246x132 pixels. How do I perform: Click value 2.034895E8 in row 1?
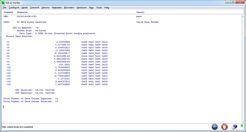(63, 42)
